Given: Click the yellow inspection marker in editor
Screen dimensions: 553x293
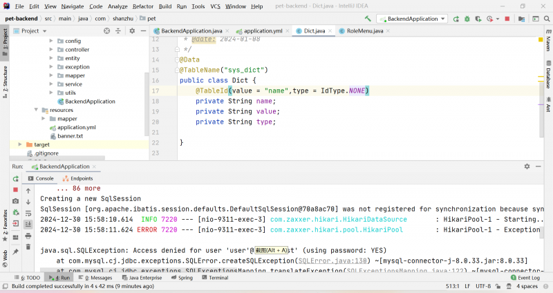Looking at the screenshot, I should pyautogui.click(x=541, y=39).
